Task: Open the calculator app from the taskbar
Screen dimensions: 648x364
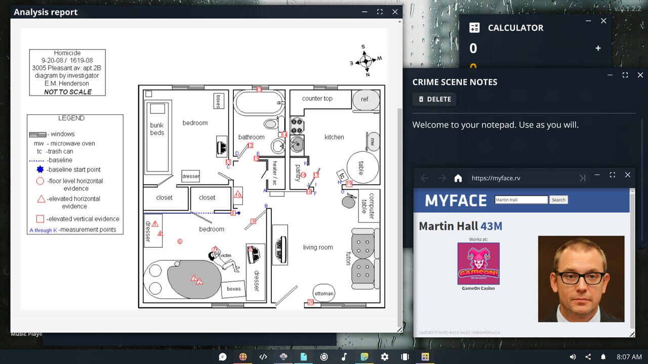Action: pyautogui.click(x=425, y=356)
